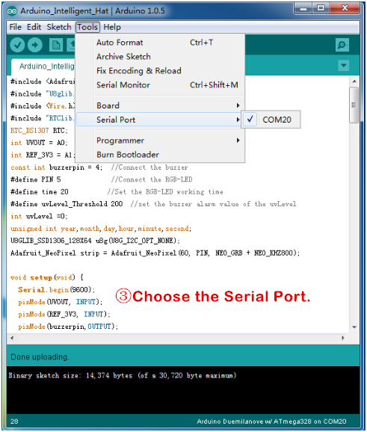Toggle the COM20 serial port checkmark
This screenshot has width=367, height=432.
coord(250,120)
